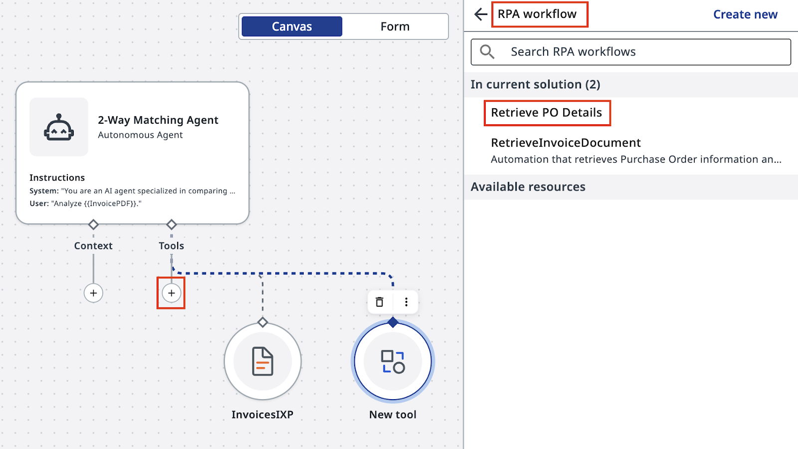Viewport: 798px width, 449px height.
Task: Choose RetrieveInvoiceDocument workflow
Action: click(566, 143)
